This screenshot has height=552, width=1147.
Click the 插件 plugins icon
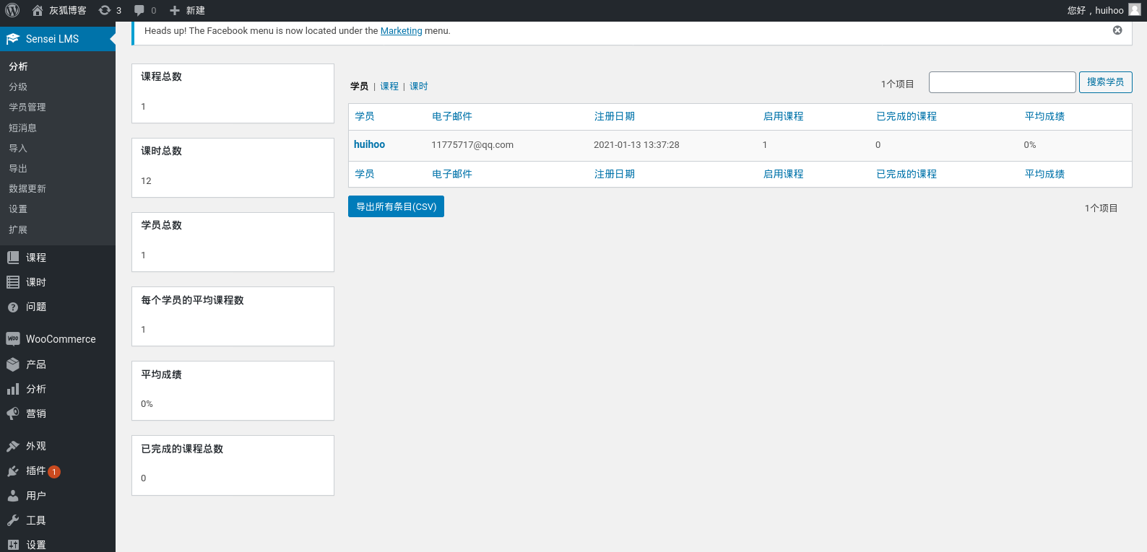(13, 471)
